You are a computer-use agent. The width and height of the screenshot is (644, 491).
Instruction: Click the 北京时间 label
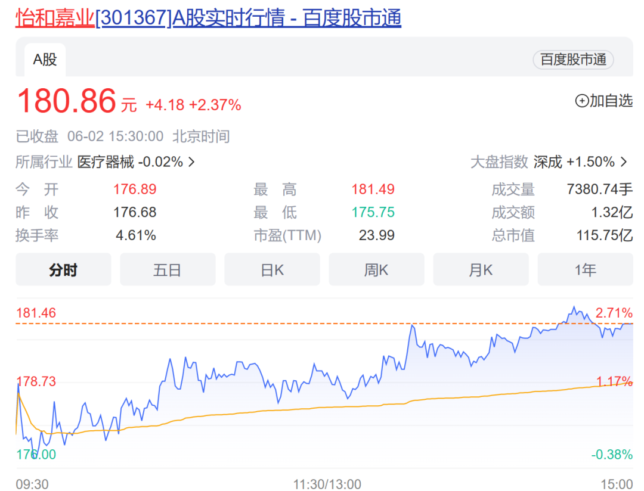[201, 136]
